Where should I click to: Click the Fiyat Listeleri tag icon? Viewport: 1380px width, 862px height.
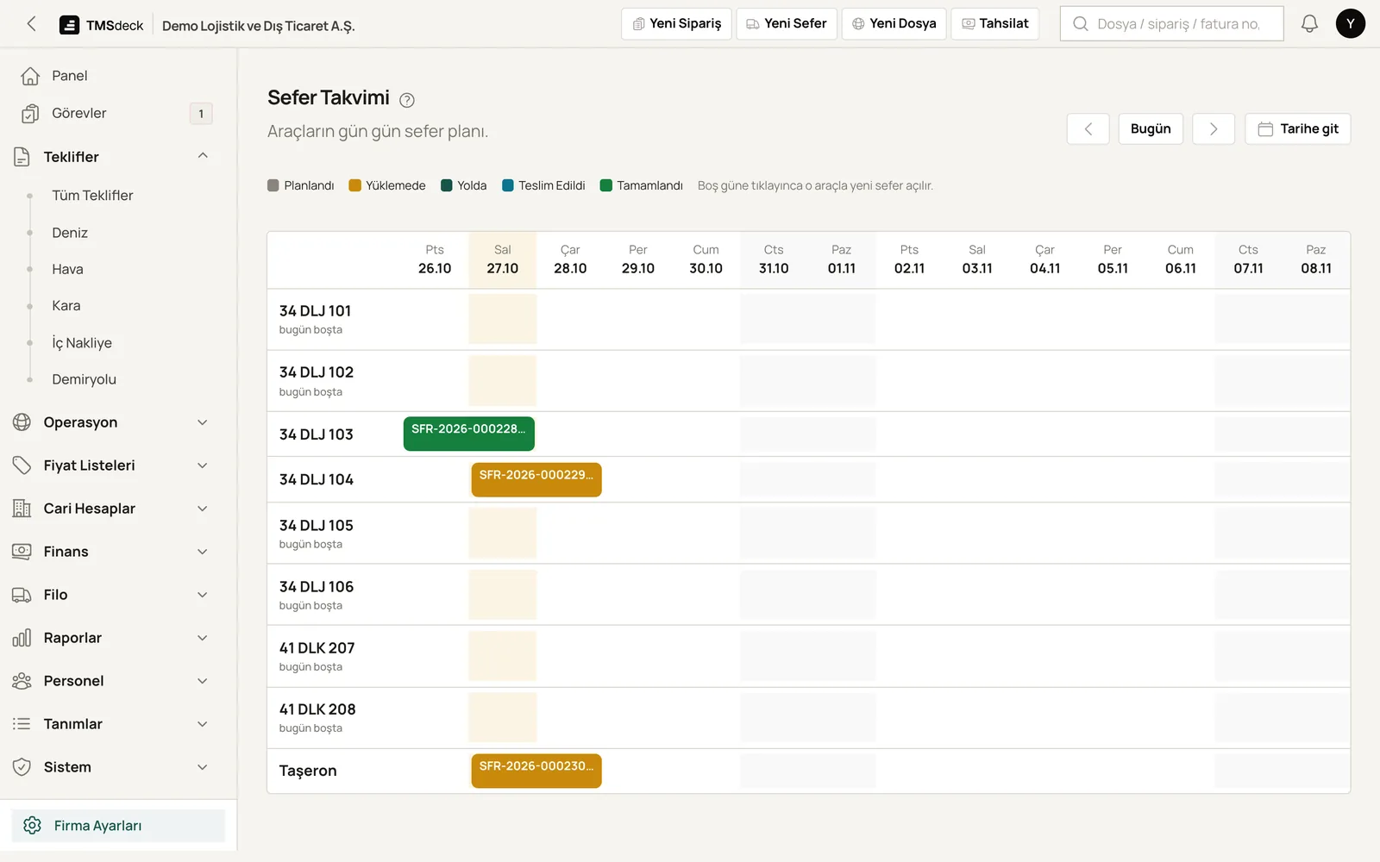[22, 465]
